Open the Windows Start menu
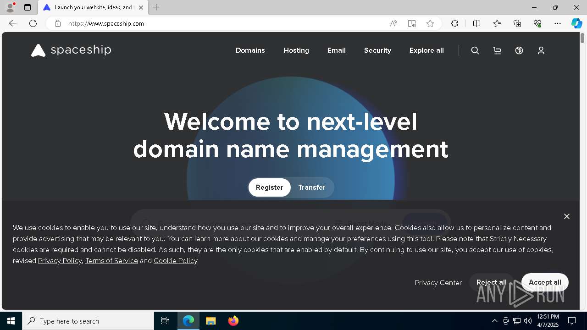 (x=11, y=321)
